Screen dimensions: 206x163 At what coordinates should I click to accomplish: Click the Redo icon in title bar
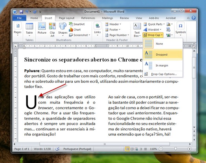coord(35,12)
